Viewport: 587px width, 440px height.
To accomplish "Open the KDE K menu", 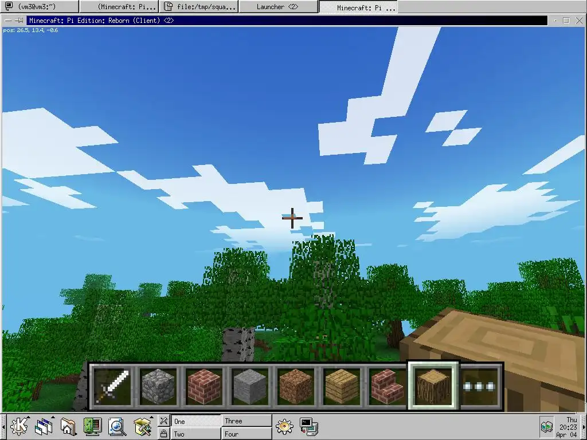I will click(19, 426).
